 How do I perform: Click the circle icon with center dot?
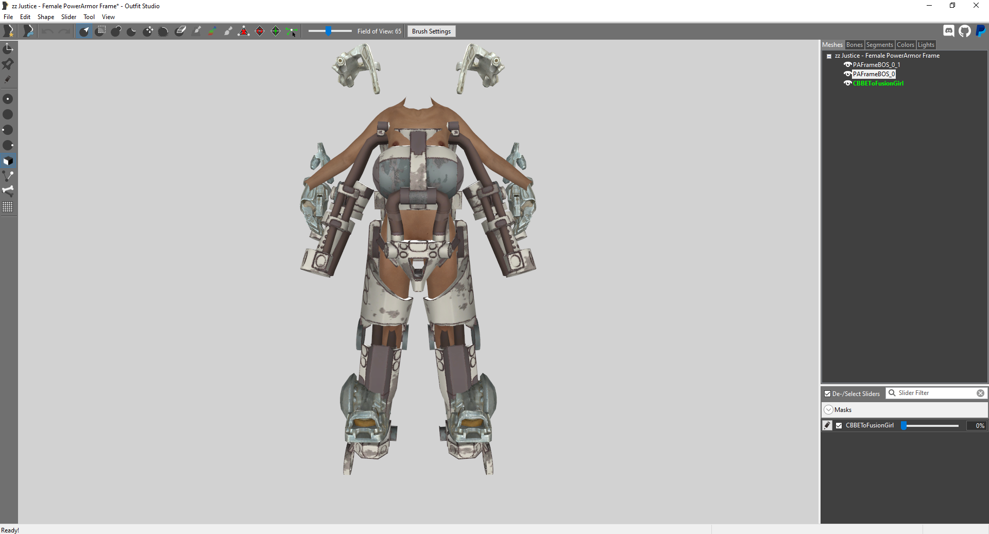pyautogui.click(x=8, y=99)
